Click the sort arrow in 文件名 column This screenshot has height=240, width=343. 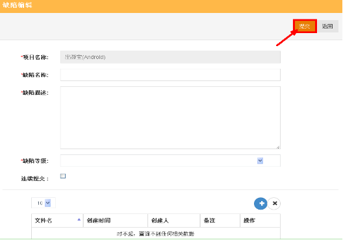[x=79, y=219]
